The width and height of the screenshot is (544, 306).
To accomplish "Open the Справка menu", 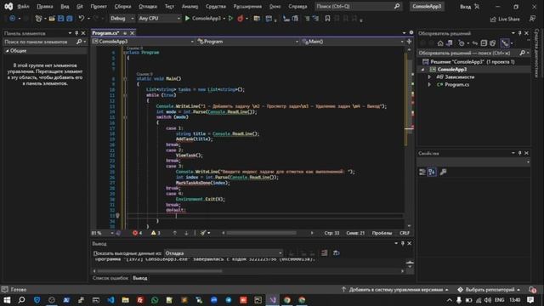I will point(297,6).
